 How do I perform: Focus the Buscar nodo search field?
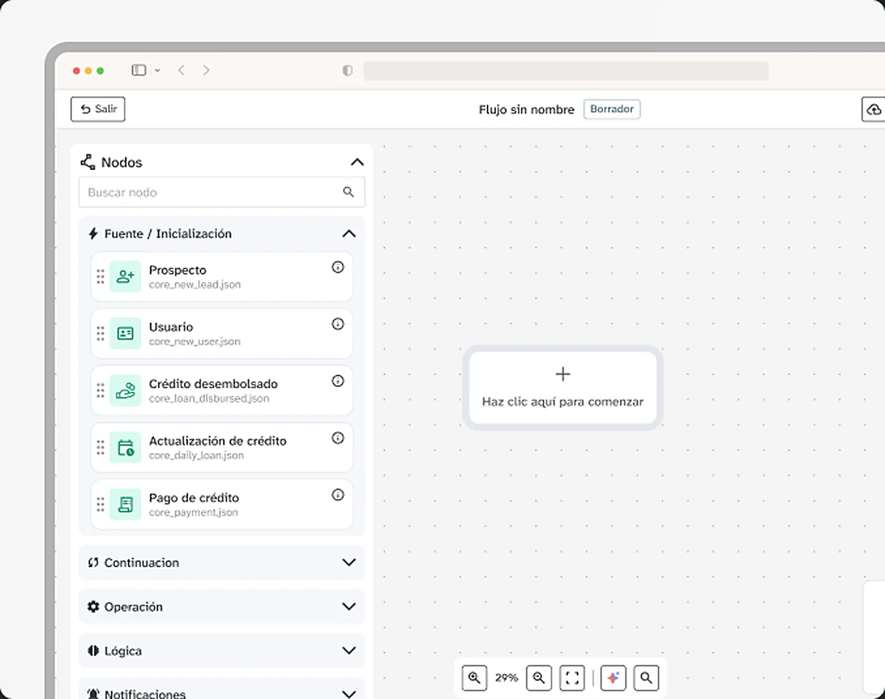222,192
